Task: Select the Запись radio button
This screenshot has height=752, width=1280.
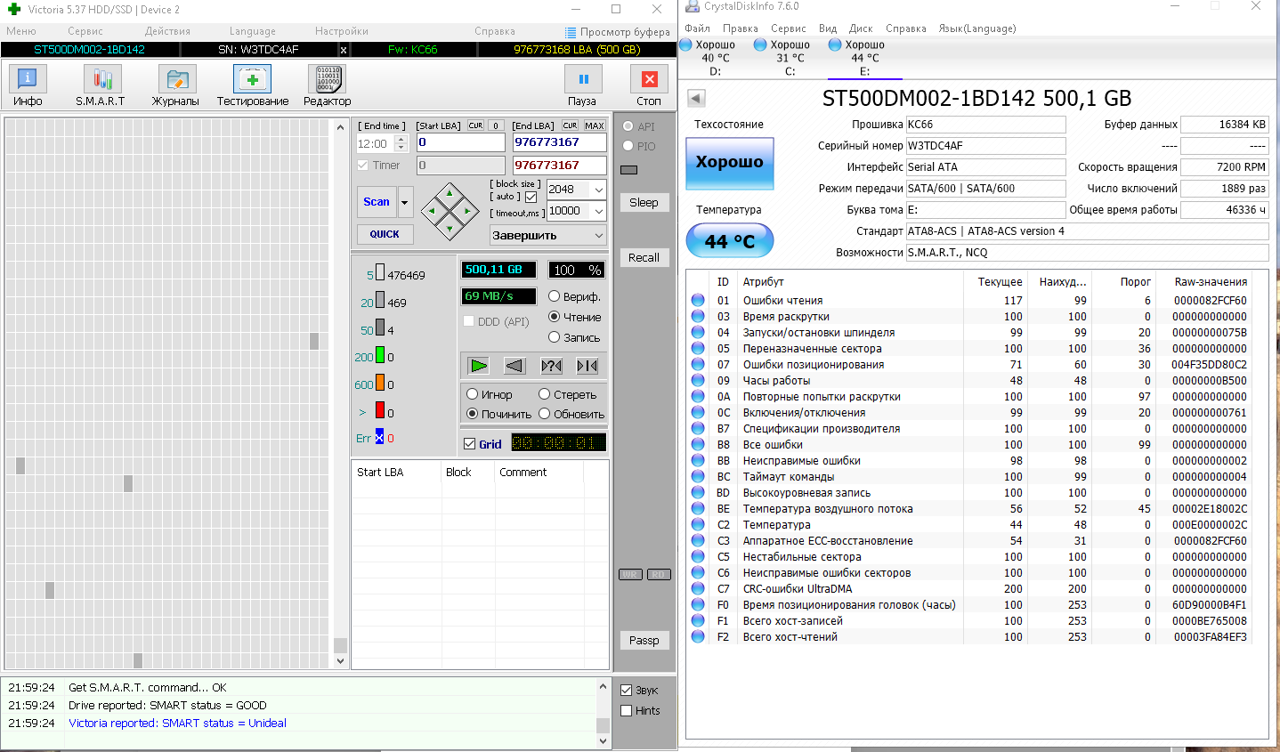Action: 554,337
